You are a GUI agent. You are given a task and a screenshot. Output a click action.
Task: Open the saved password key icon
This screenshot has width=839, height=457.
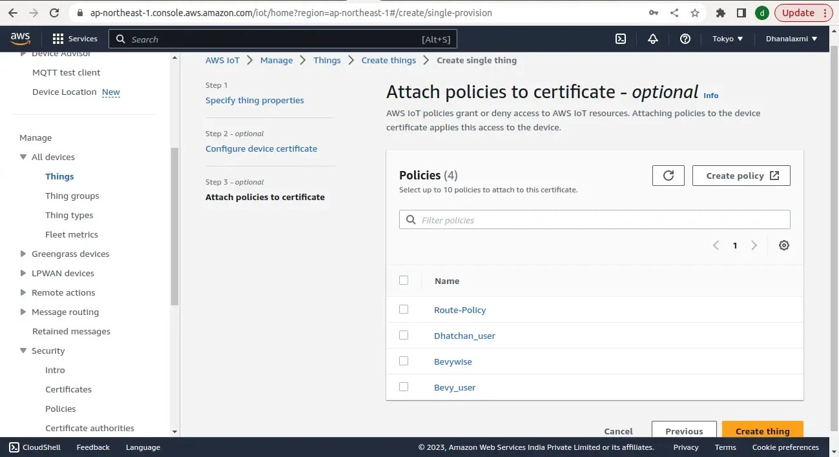[654, 13]
